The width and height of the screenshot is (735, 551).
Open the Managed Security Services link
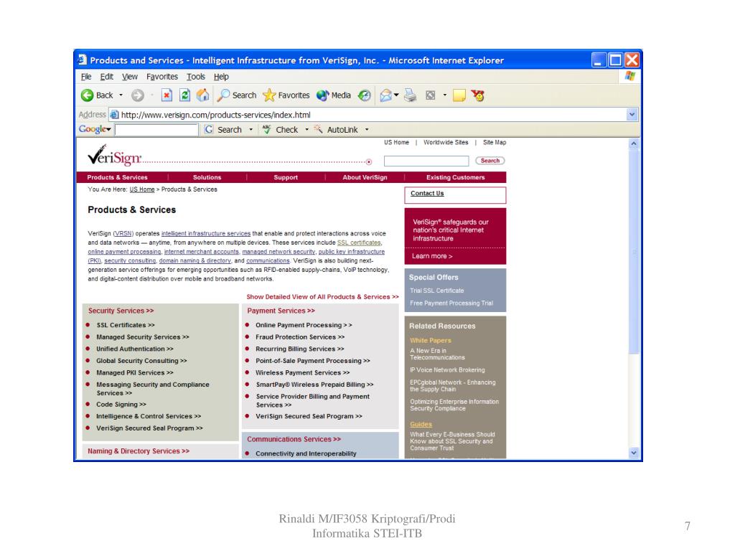tap(143, 337)
